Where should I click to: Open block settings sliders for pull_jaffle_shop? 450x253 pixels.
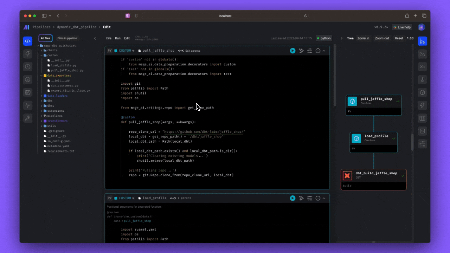tap(310, 51)
